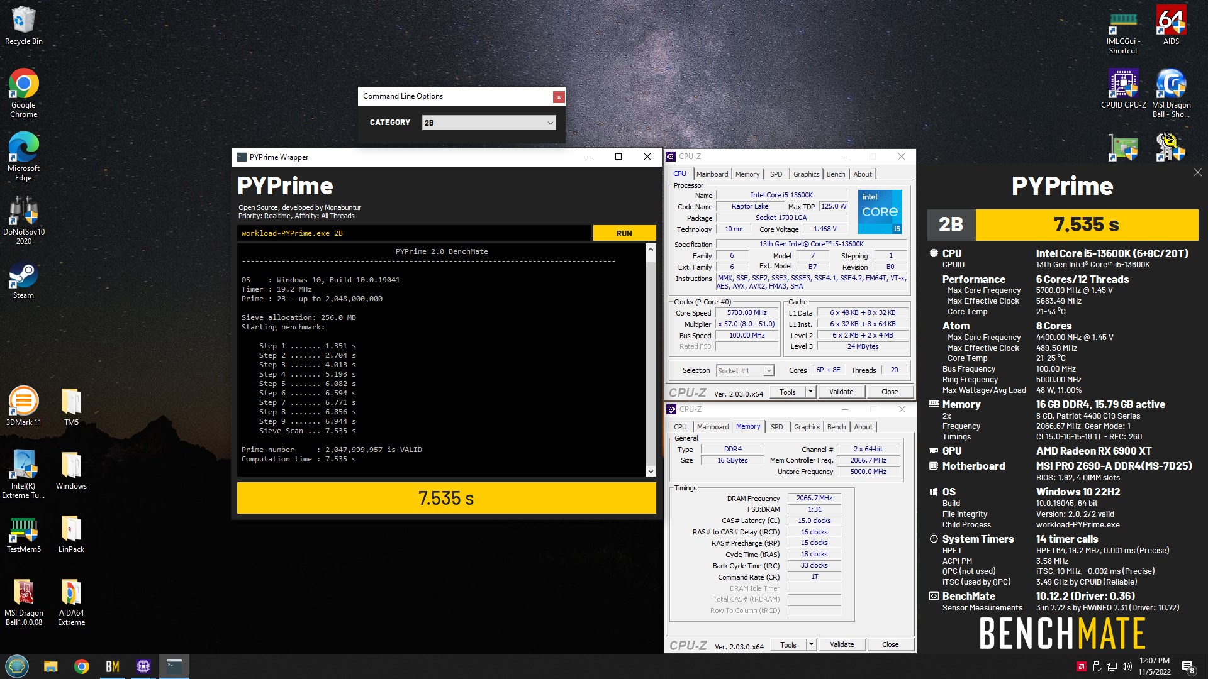The width and height of the screenshot is (1208, 679).
Task: Click the yellow RUN button
Action: [x=624, y=233]
